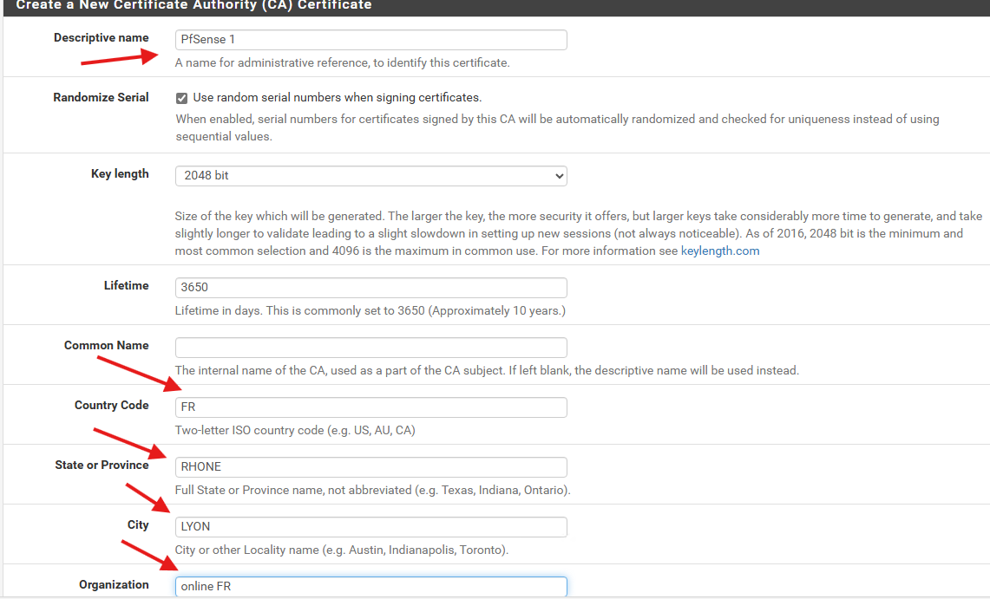Open the Key length dropdown showing 2048 bit
Viewport: 990px width, 599px height.
(x=370, y=176)
